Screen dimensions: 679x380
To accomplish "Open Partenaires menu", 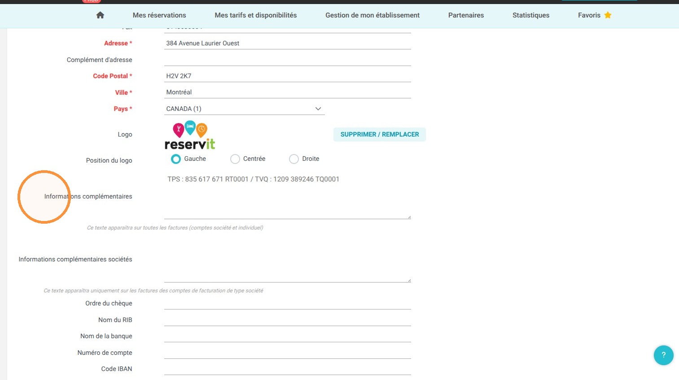I will 466,15.
